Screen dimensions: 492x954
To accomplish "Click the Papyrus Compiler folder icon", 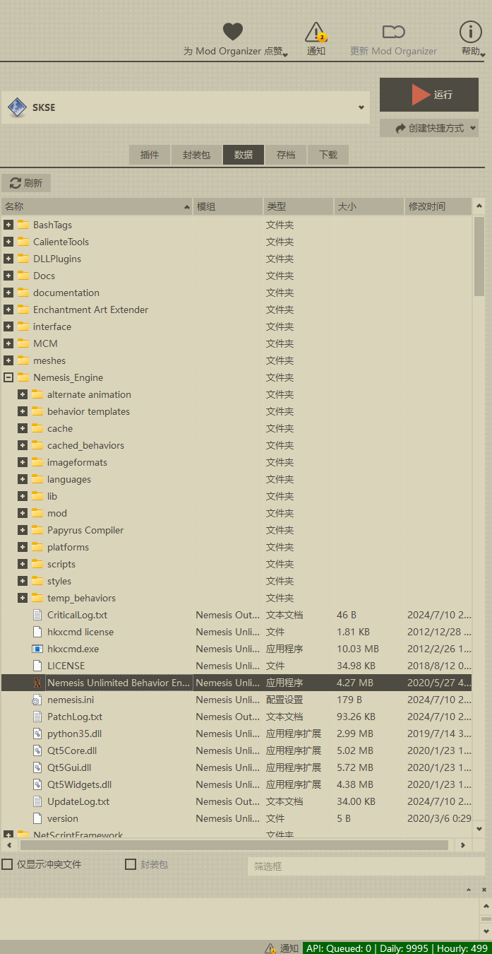I will click(x=37, y=530).
